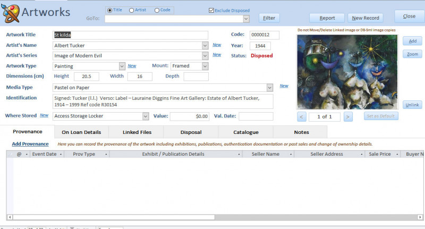Click the Identification text box
Viewport: 425px width, 229px height.
(x=163, y=101)
